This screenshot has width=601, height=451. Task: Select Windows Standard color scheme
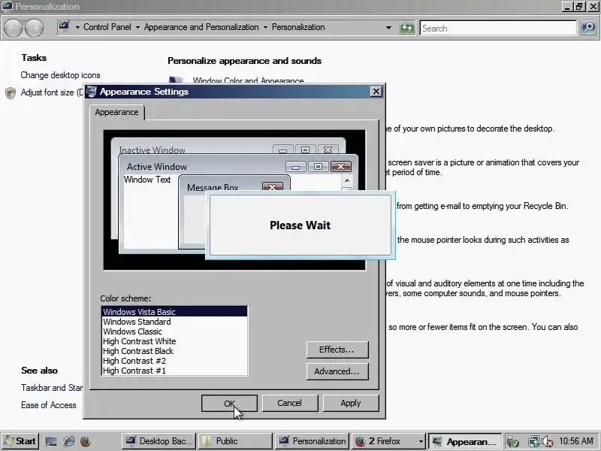click(174, 322)
